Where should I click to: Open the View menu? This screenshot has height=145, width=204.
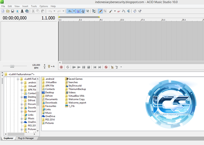point(17,6)
